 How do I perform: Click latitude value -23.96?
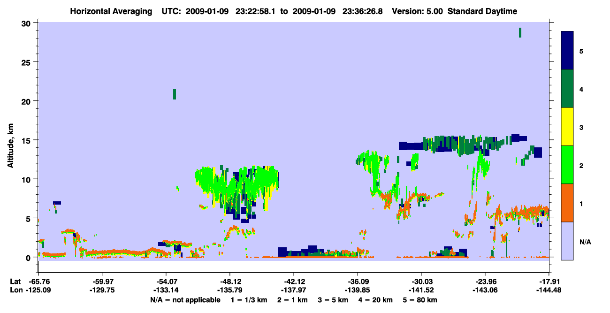[x=485, y=282]
